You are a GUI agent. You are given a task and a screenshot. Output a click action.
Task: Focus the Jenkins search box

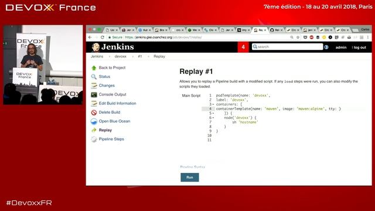coord(287,47)
